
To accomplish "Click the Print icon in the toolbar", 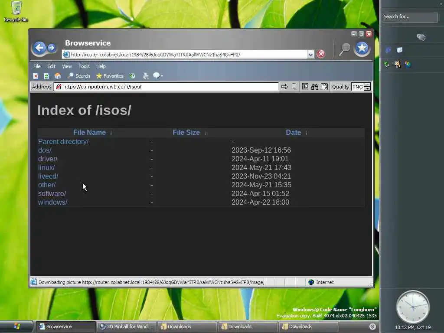I will point(146,76).
